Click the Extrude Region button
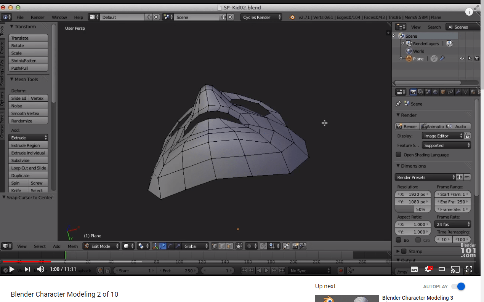 [x=28, y=145]
